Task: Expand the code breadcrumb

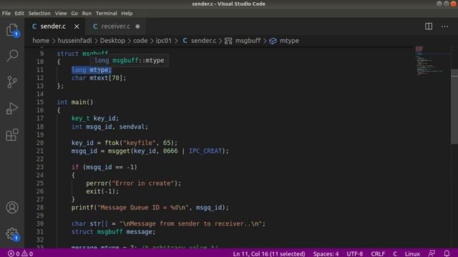Action: click(140, 41)
